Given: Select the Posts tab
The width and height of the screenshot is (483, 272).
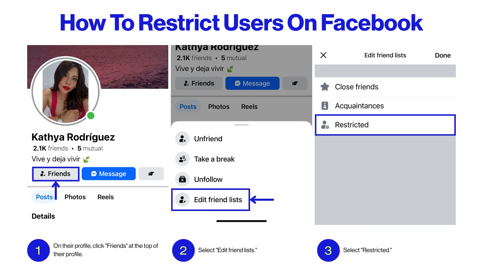Looking at the screenshot, I should [x=44, y=197].
